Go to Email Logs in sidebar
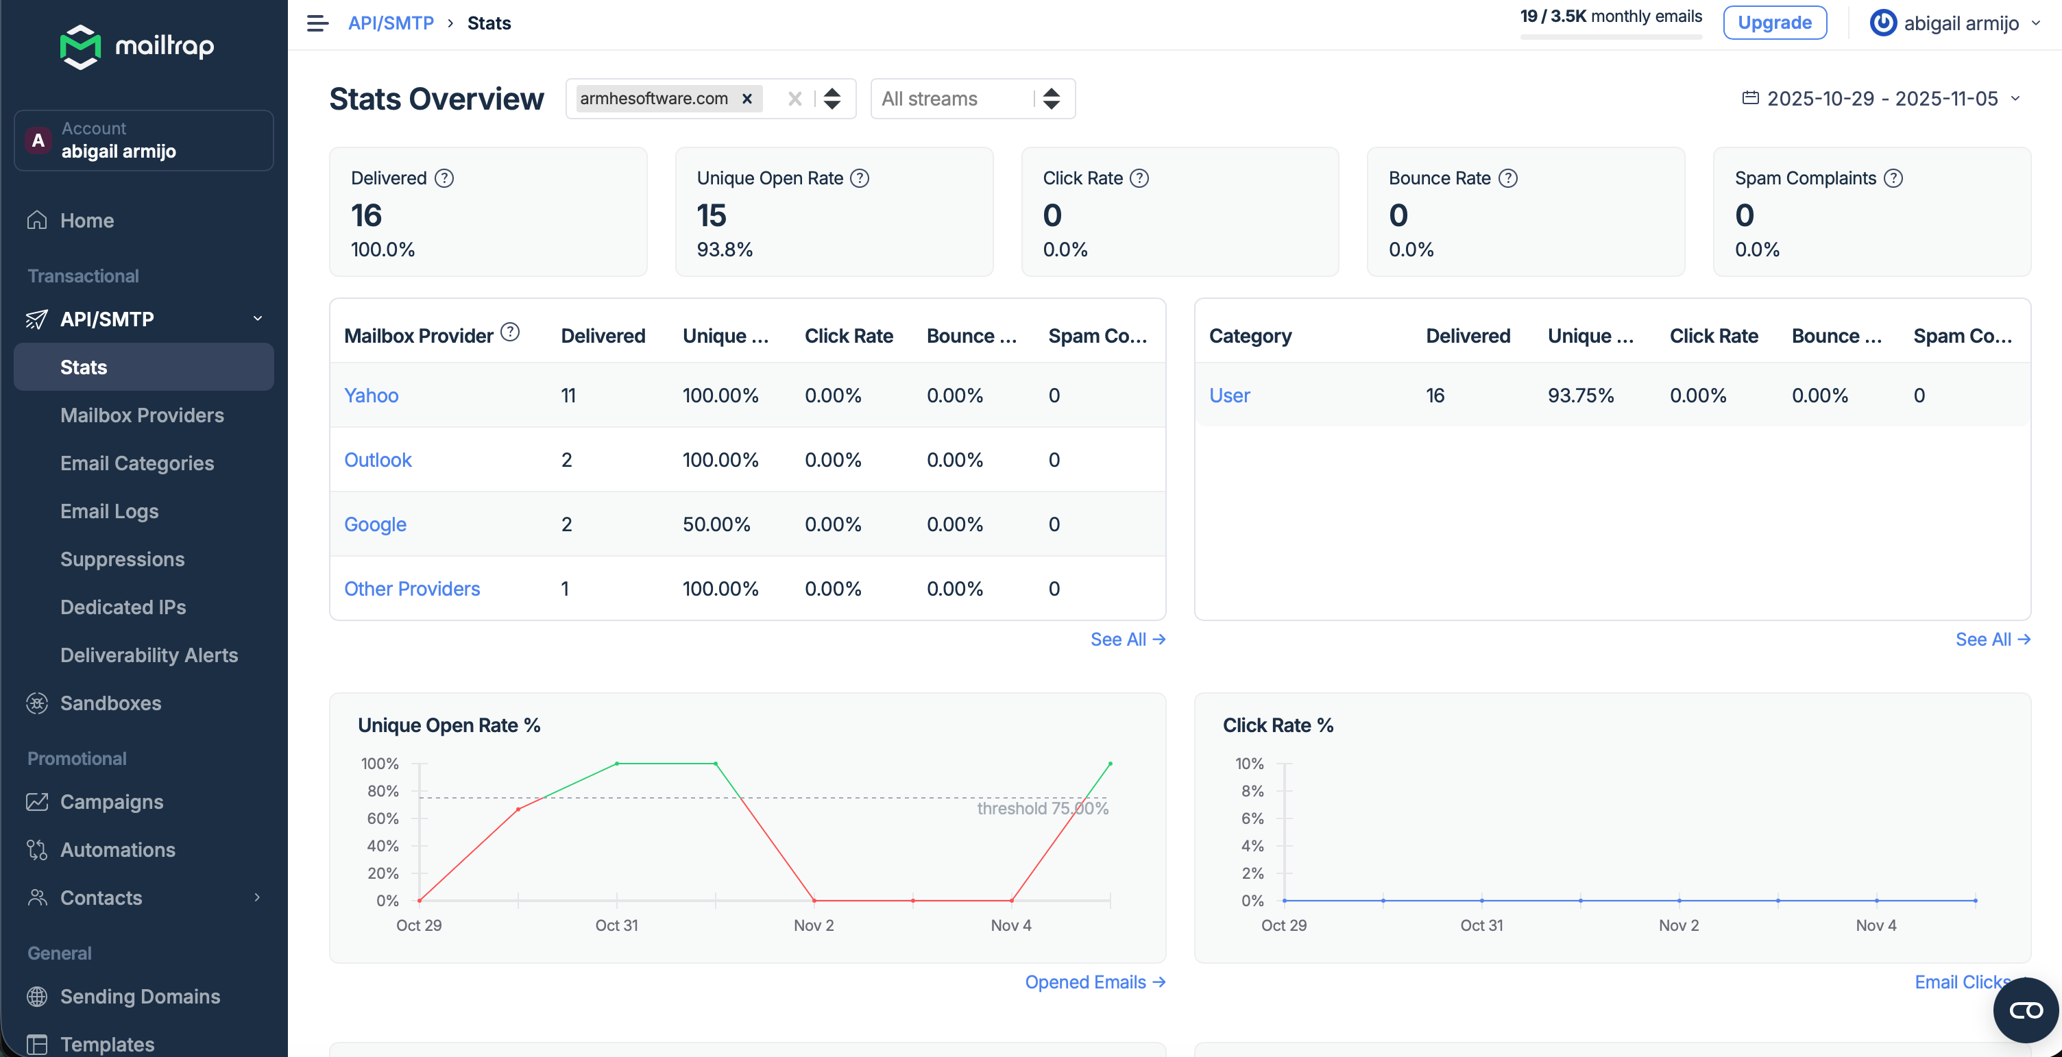This screenshot has width=2062, height=1057. tap(109, 511)
